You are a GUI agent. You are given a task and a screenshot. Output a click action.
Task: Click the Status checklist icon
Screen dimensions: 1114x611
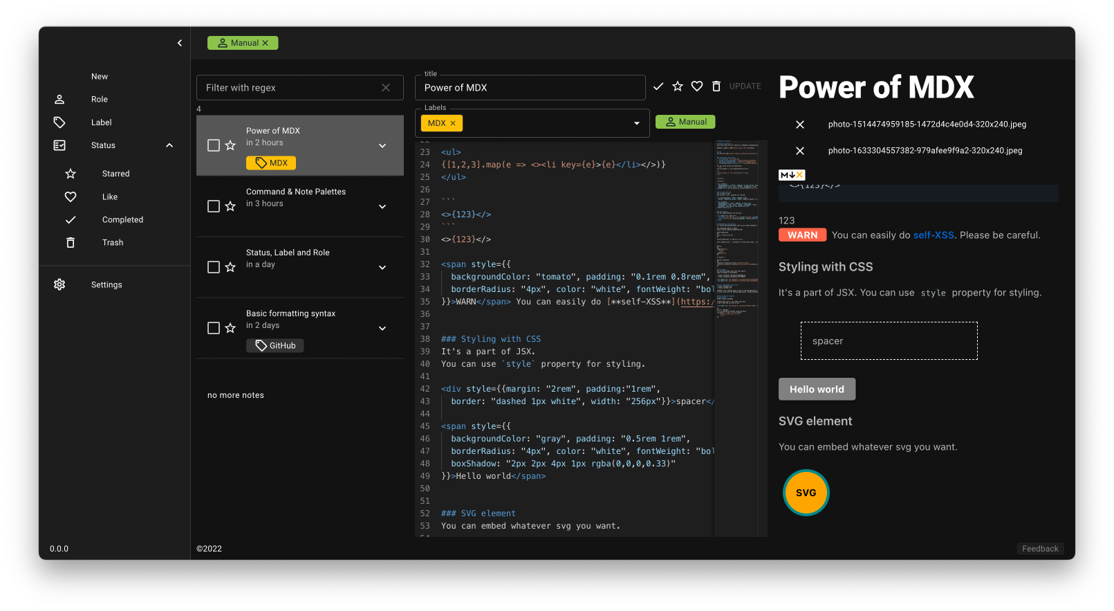click(59, 145)
